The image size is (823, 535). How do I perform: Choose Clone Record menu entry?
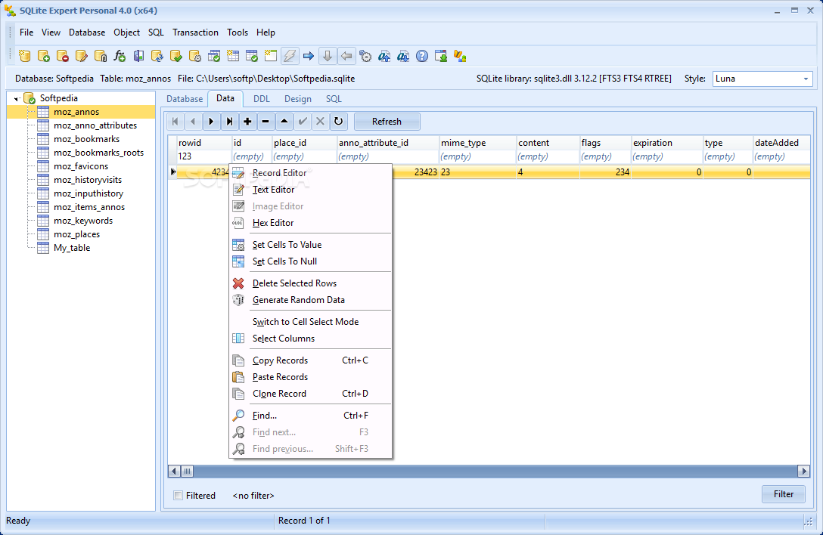pos(311,394)
